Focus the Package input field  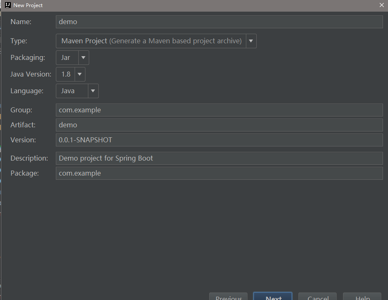point(219,173)
